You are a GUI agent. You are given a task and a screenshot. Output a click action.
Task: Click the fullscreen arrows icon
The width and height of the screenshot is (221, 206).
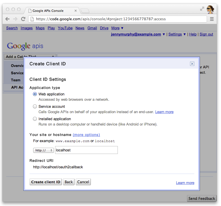point(202,9)
